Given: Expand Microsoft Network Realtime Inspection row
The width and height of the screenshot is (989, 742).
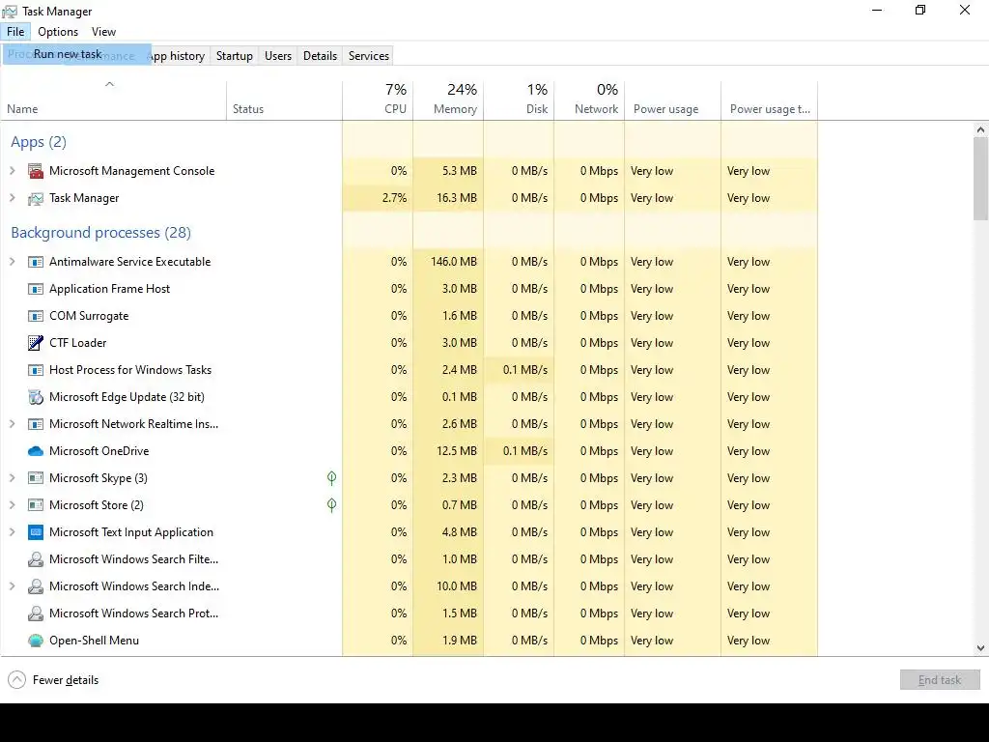Looking at the screenshot, I should click(12, 425).
